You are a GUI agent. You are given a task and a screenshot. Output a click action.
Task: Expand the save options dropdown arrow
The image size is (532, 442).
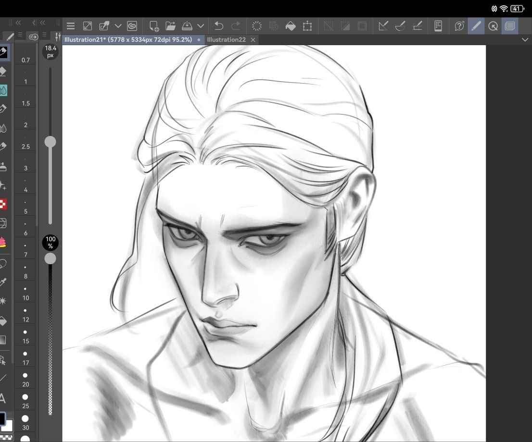pyautogui.click(x=201, y=26)
